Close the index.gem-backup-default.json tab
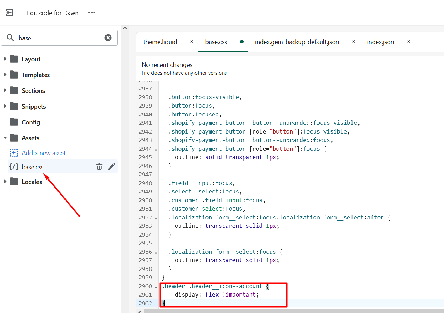This screenshot has width=444, height=313. point(354,42)
